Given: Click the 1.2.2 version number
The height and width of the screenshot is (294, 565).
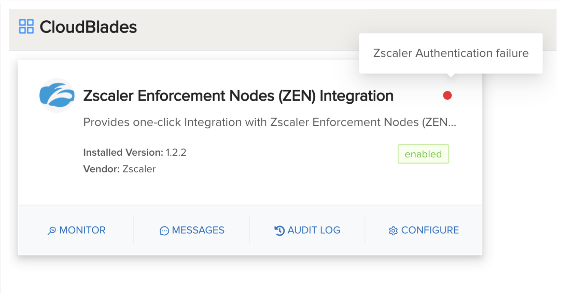Looking at the screenshot, I should (x=176, y=152).
